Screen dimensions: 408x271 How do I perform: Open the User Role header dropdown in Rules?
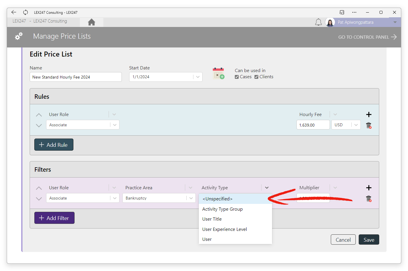114,115
